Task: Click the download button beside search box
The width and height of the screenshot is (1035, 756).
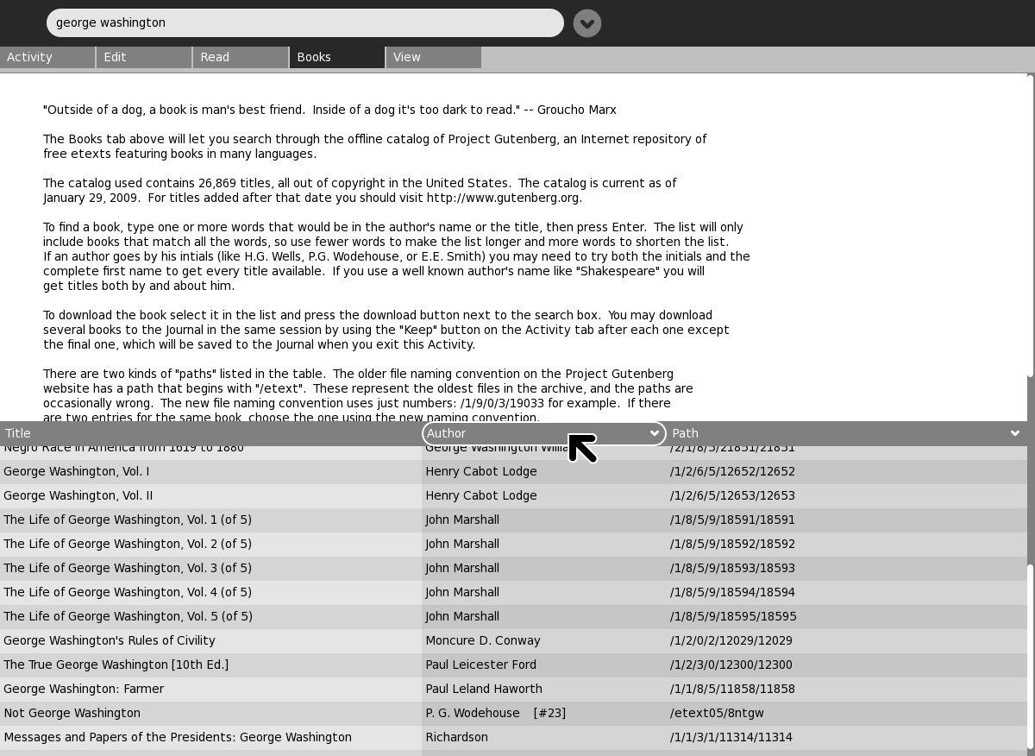Action: pos(586,23)
